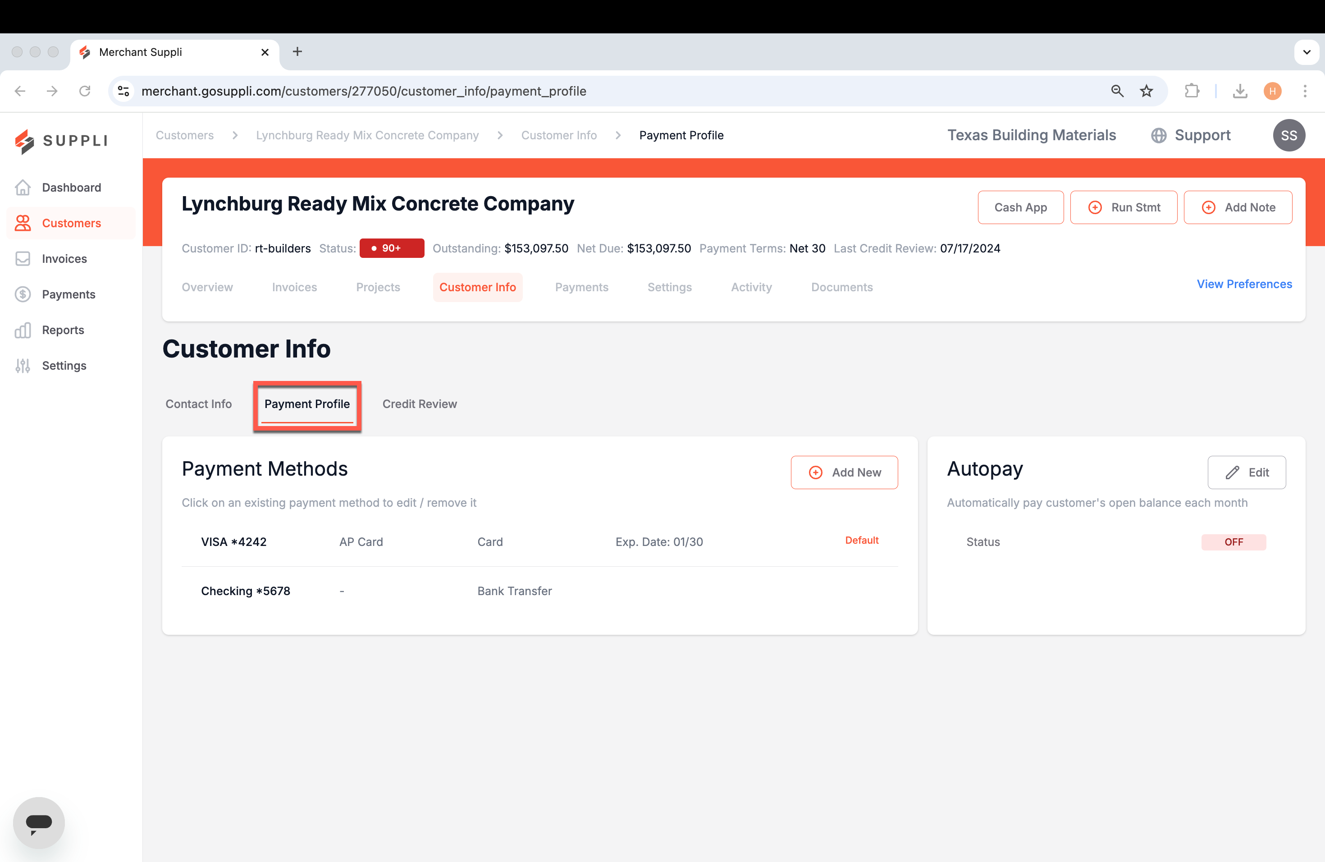Screen dimensions: 1325x862
Task: Click the Add New payment method button
Action: [844, 472]
